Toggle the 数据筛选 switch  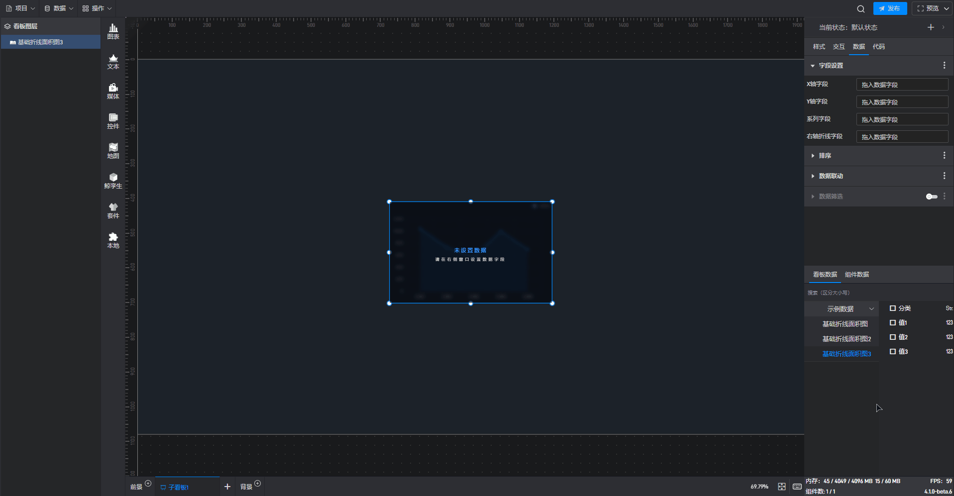pos(932,197)
